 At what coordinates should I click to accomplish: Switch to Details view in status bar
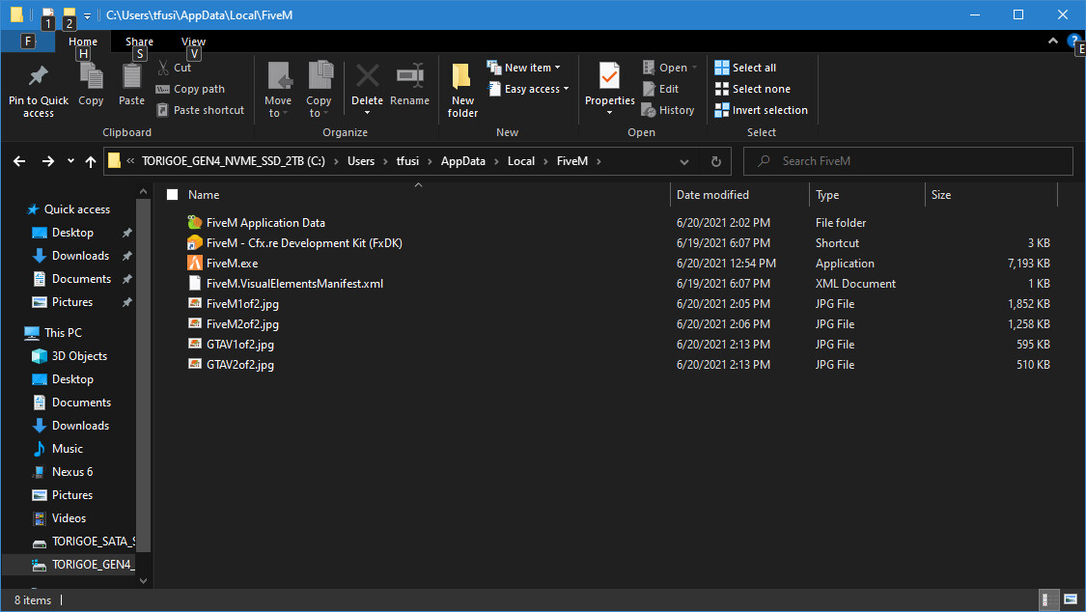[x=1049, y=599]
